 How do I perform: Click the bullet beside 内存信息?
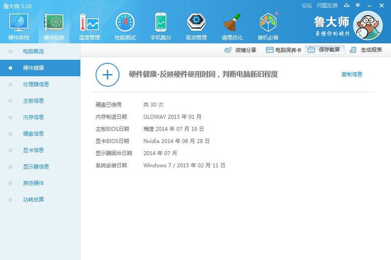coord(10,117)
